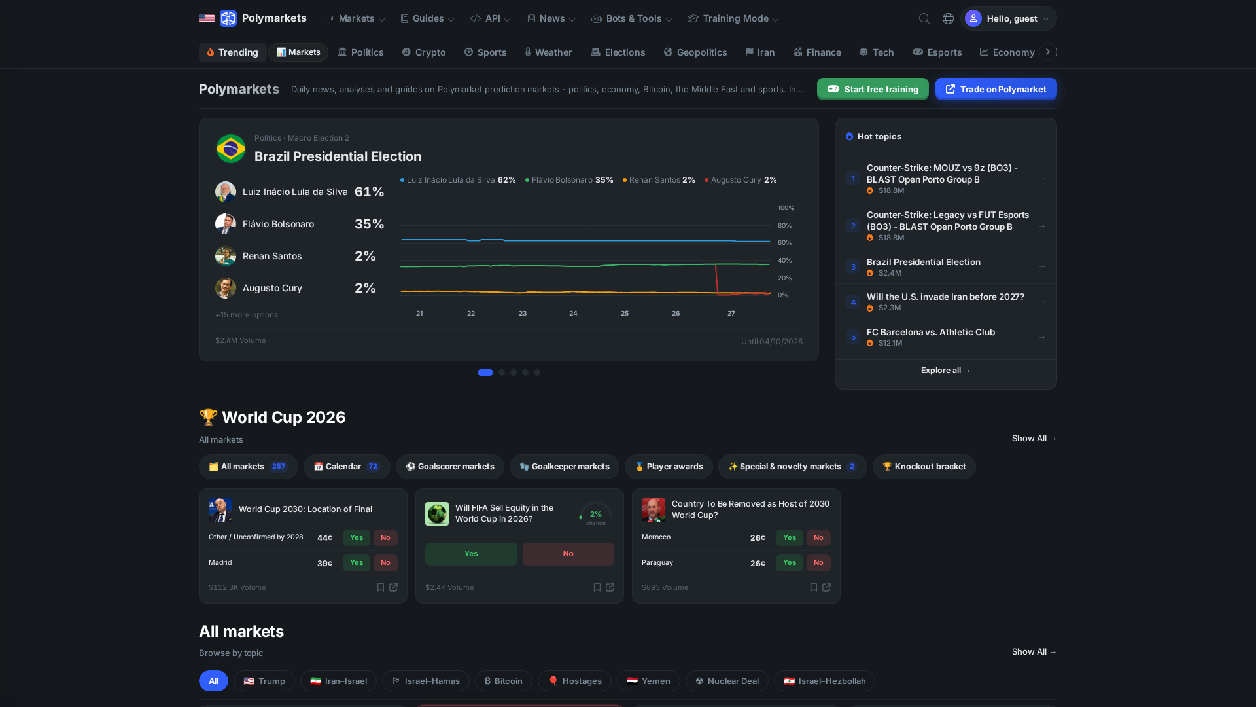Screen dimensions: 1256x707
Task: Click the Brazil flag market icon
Action: click(x=231, y=149)
